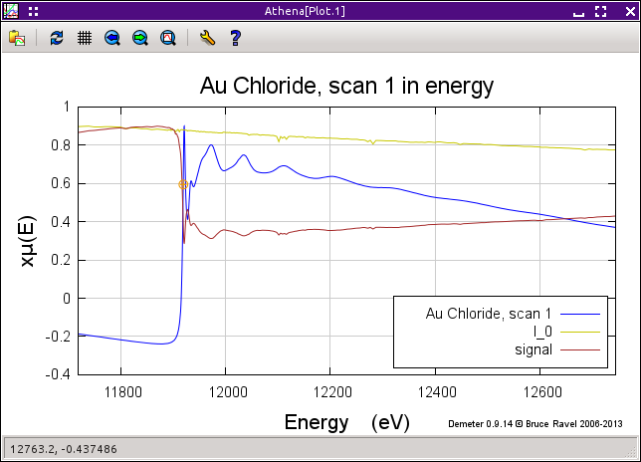Minimize the Athena plot window

point(575,11)
